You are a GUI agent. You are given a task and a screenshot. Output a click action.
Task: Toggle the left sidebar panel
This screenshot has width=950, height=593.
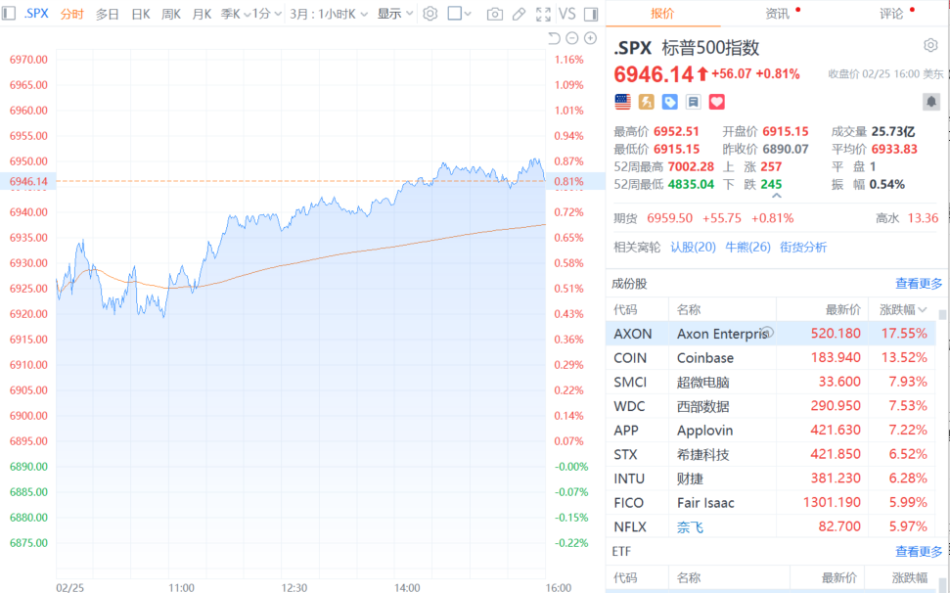pos(10,14)
